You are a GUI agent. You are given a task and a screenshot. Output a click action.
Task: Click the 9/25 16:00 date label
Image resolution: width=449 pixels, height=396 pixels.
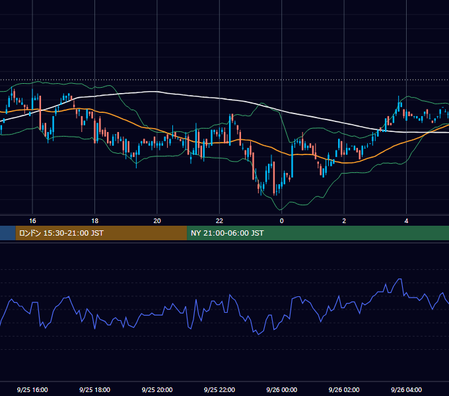32,389
